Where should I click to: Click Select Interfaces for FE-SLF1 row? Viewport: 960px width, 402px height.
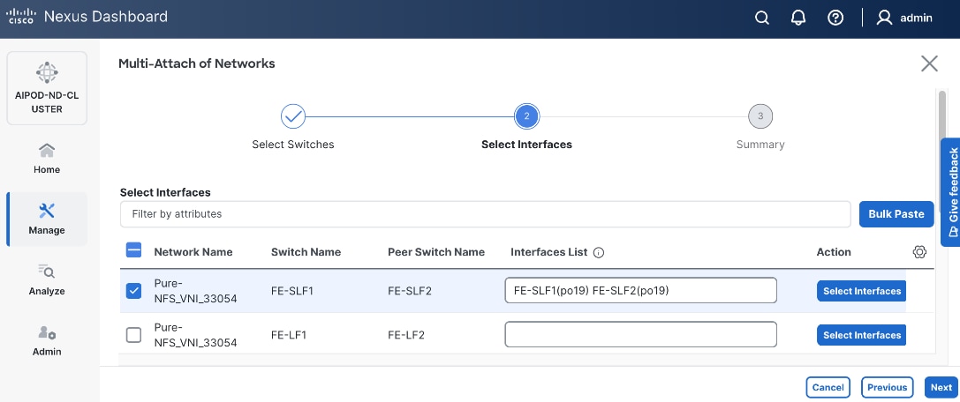click(861, 291)
